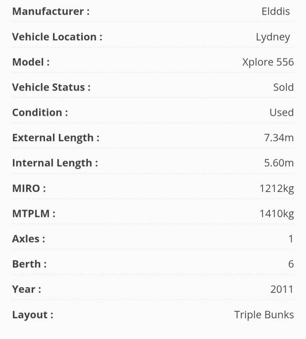
Task: Select the Used condition value
Action: (281, 113)
